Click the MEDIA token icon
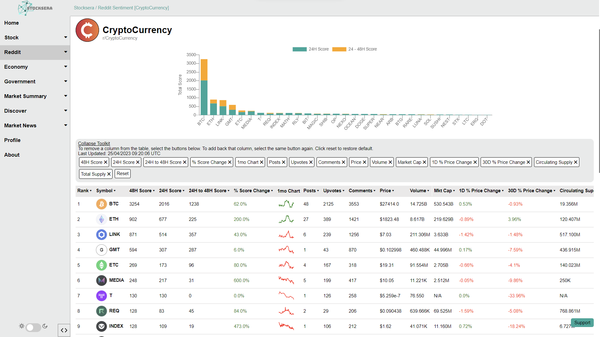The width and height of the screenshot is (600, 337). click(101, 281)
